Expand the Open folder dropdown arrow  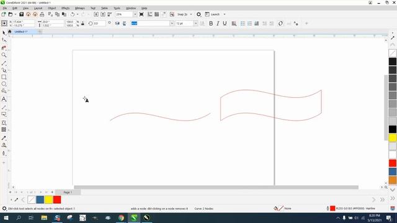pyautogui.click(x=16, y=14)
